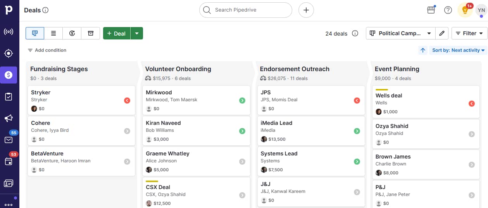Screen dimensions: 488x208
Task: Edit pipeline with the pencil icon
Action: point(442,33)
